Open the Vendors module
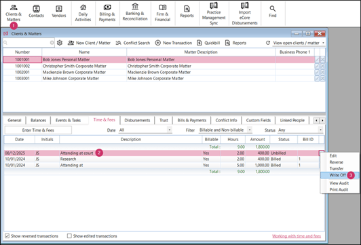Viewport: 361px width, 245px height. click(x=59, y=12)
